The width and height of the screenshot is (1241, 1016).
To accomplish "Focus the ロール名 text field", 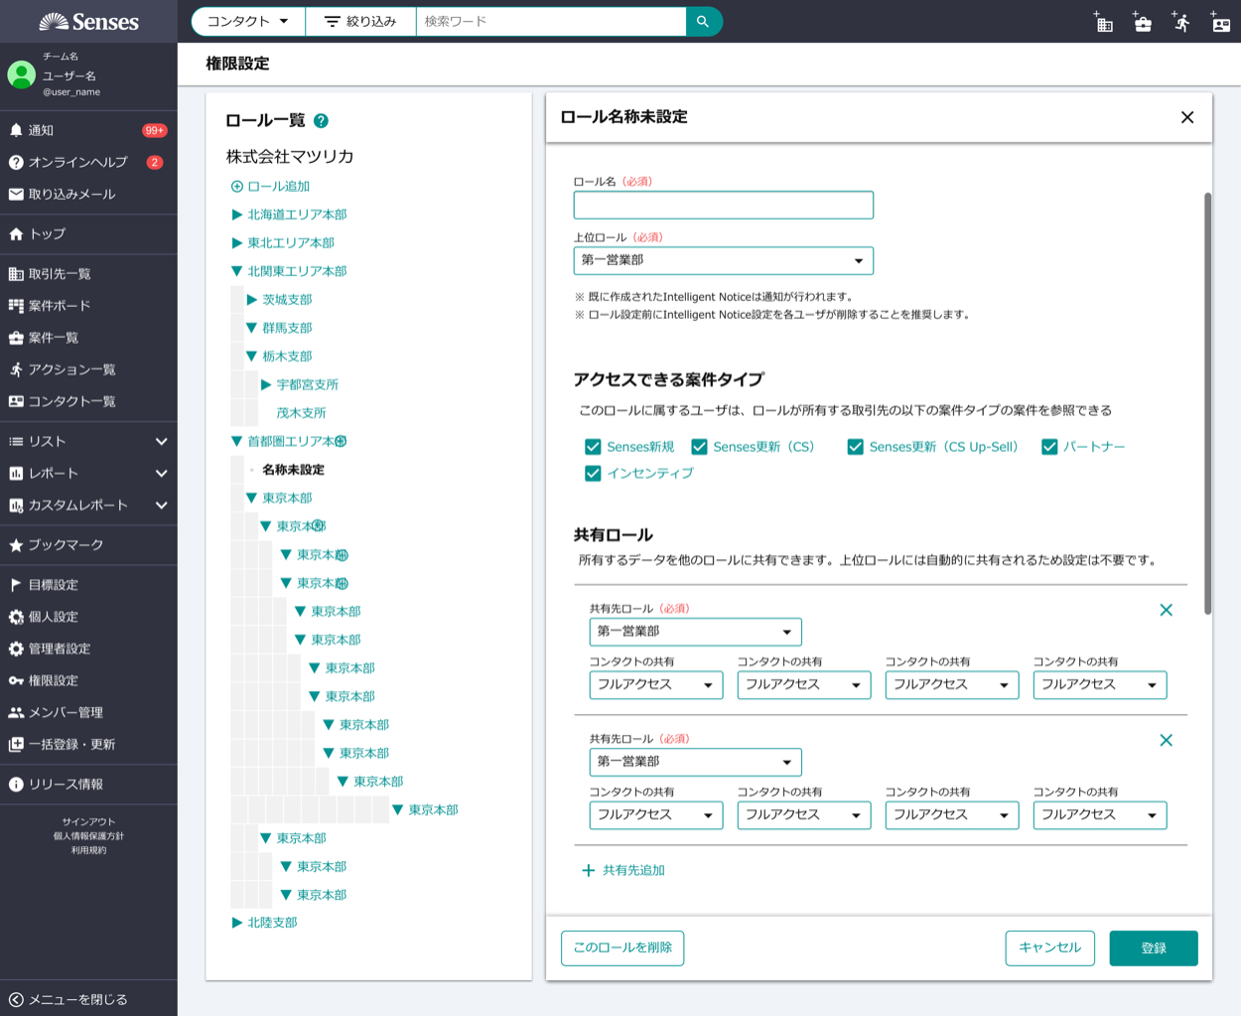I will [723, 205].
